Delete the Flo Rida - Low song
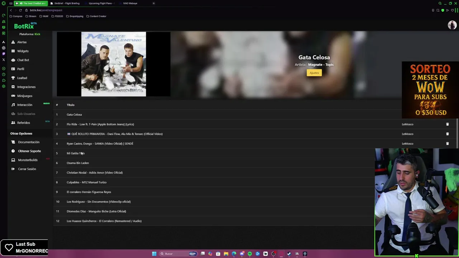This screenshot has height=258, width=459. pos(447,124)
